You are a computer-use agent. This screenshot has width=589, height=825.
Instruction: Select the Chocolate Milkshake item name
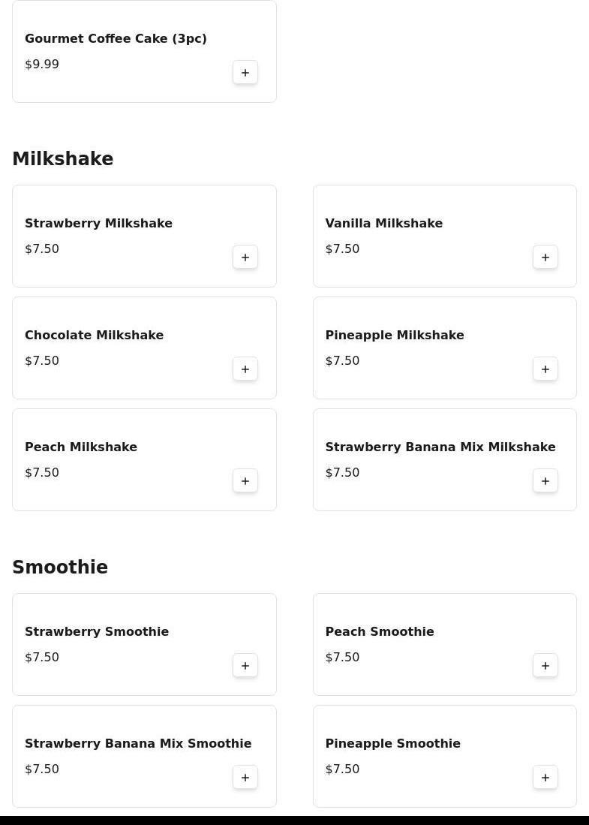(94, 335)
